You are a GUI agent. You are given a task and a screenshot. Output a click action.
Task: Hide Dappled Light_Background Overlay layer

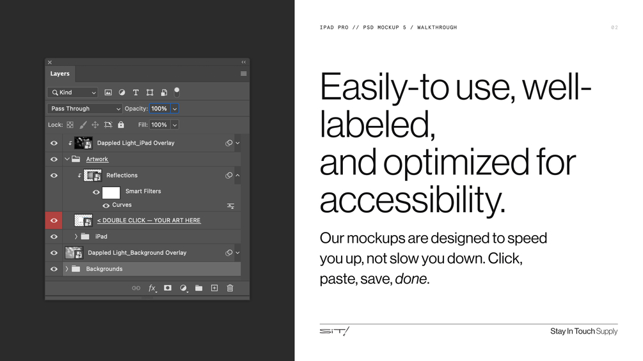pyautogui.click(x=54, y=253)
